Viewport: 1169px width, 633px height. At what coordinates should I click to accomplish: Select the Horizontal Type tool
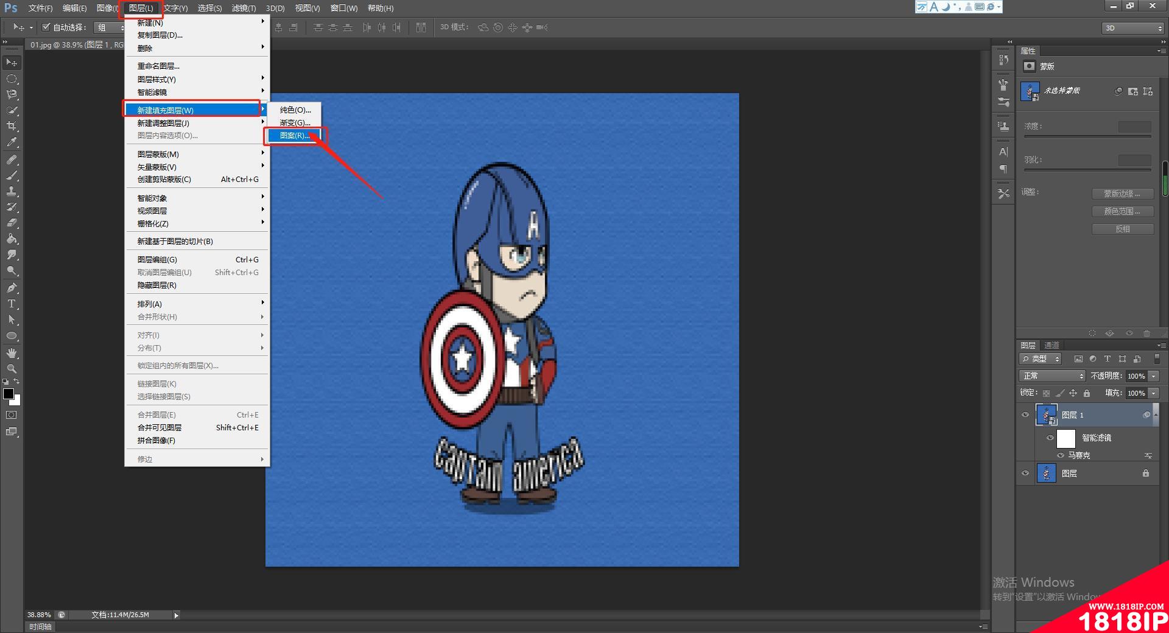[x=12, y=304]
